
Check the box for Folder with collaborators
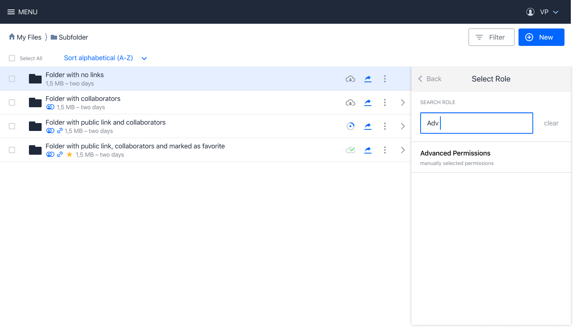(12, 102)
